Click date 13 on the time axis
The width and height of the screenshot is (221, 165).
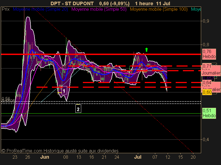79,157
